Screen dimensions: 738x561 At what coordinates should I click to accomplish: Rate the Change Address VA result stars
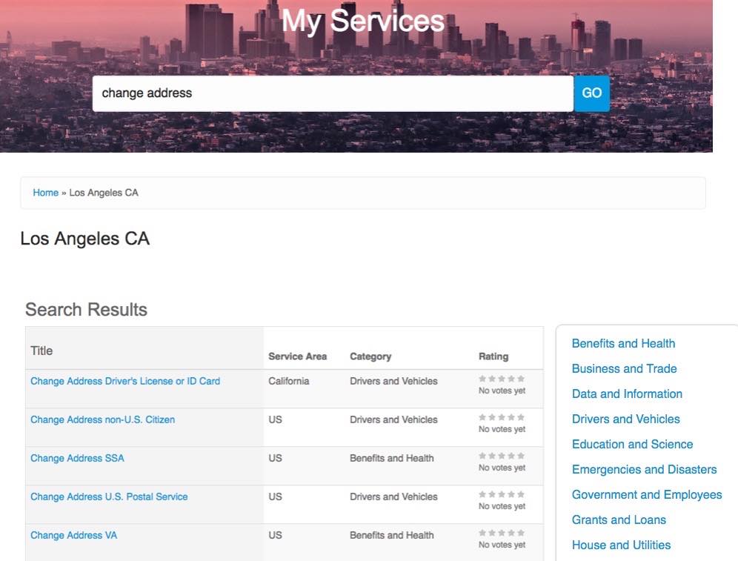[501, 533]
